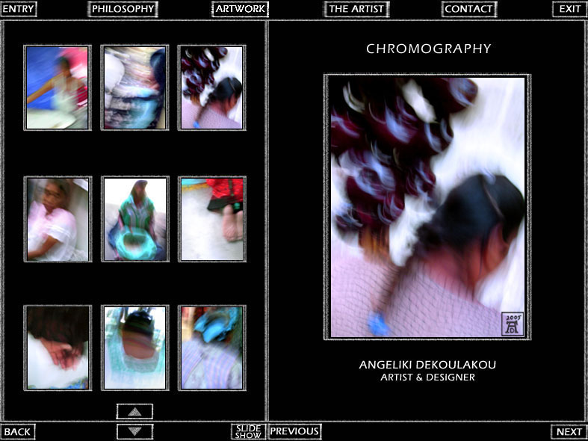This screenshot has height=441, width=588.
Task: Open the Entry page
Action: pos(19,9)
